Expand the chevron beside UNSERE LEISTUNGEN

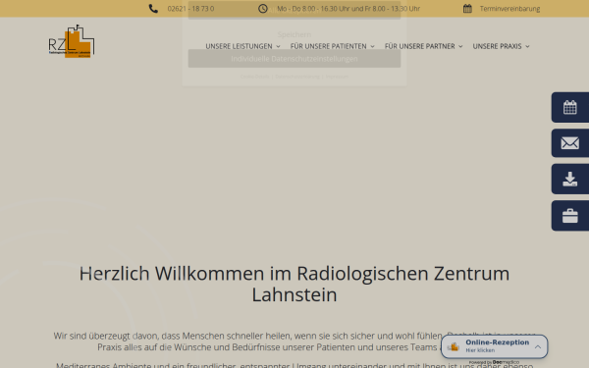click(x=278, y=46)
